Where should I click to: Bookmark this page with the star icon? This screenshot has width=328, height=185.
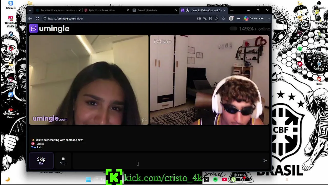(x=216, y=18)
